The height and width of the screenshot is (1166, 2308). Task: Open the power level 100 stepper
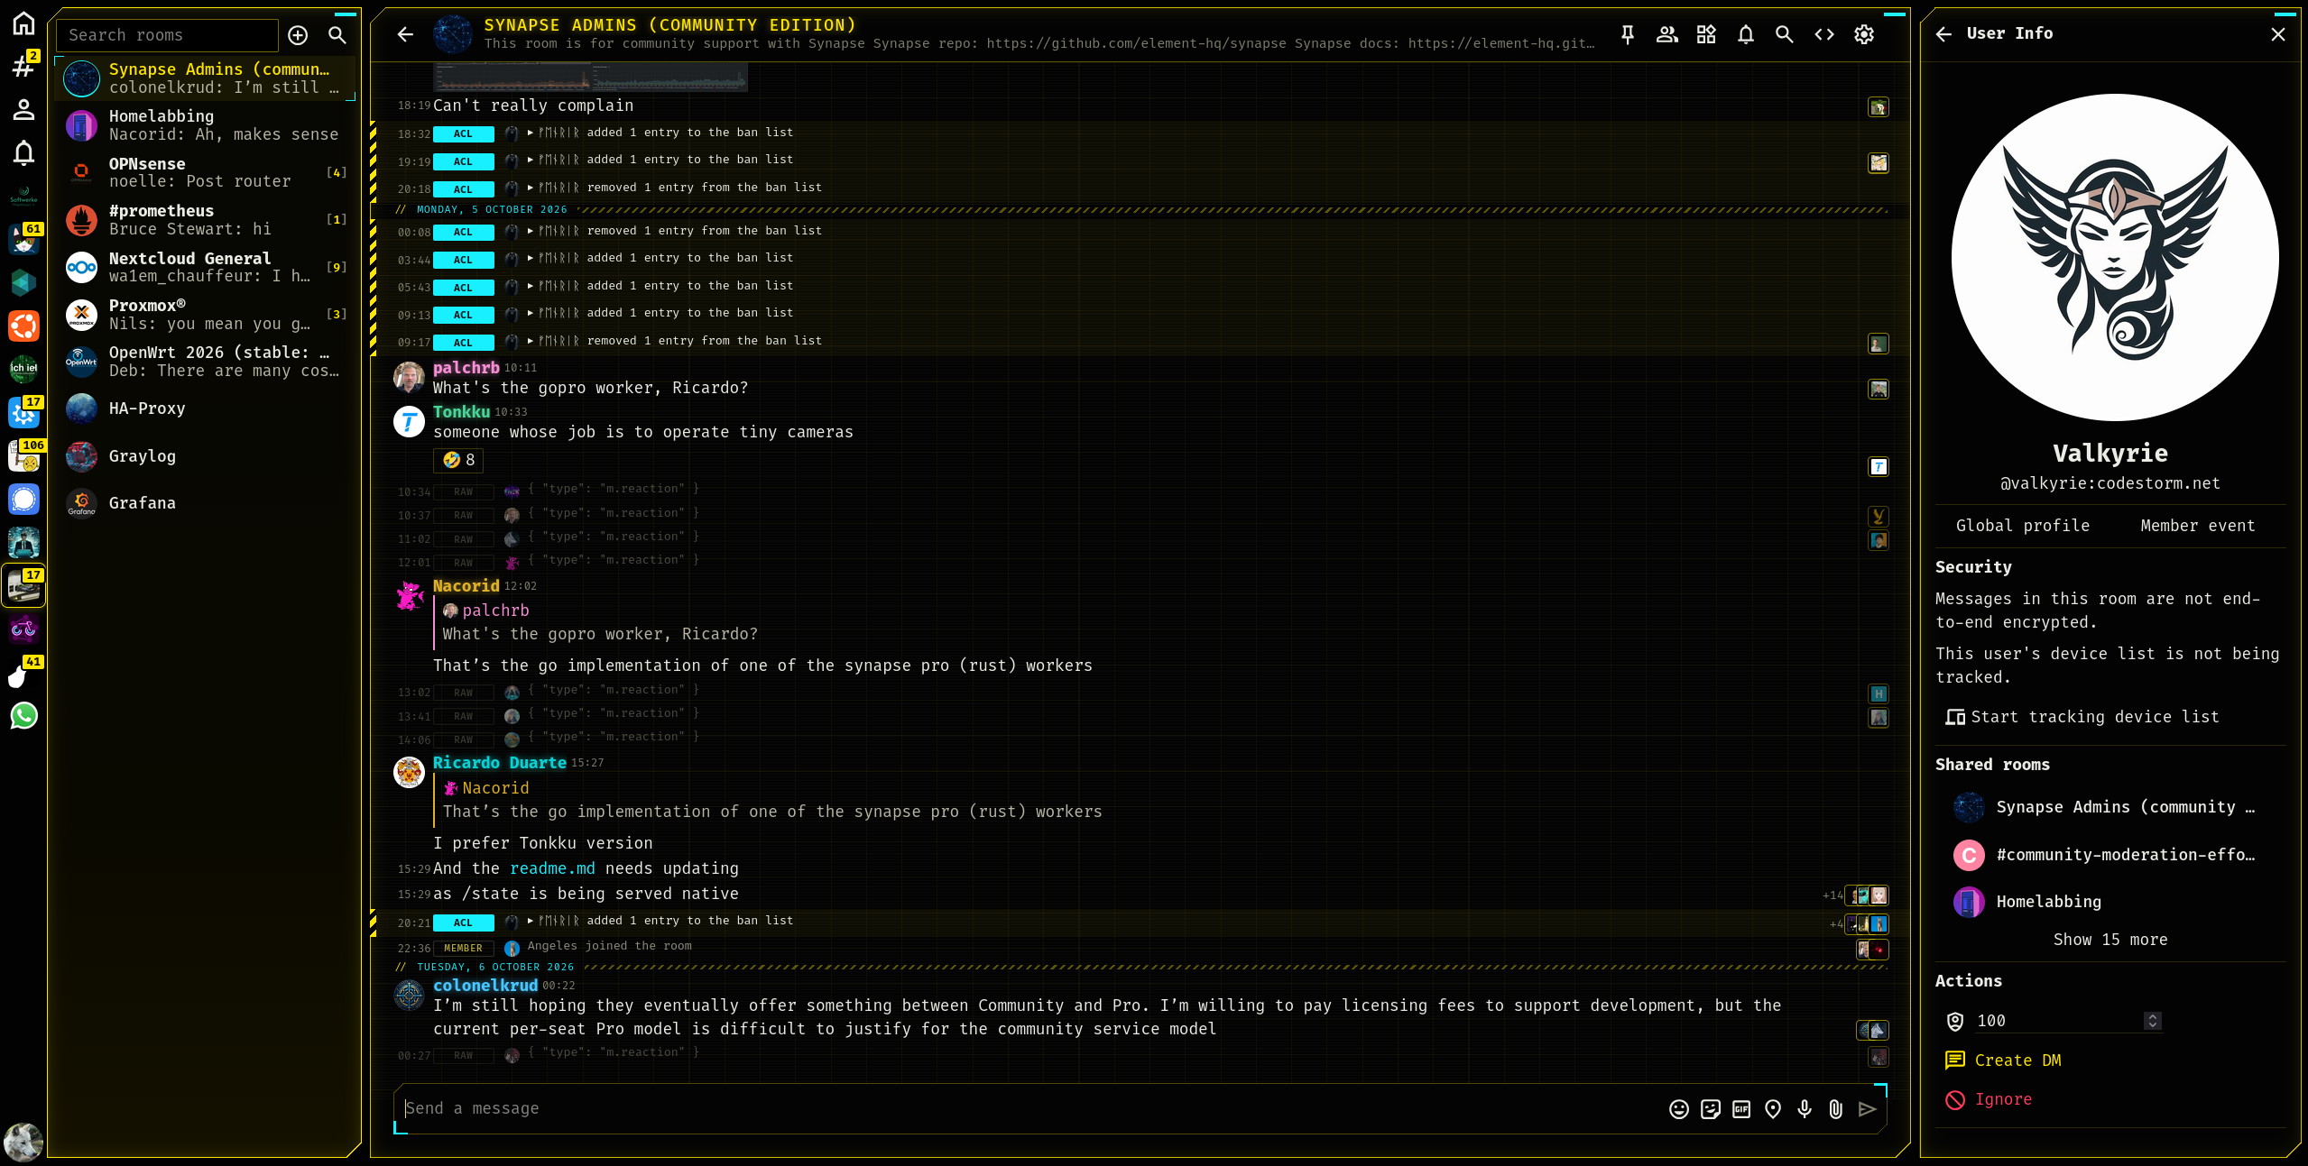pos(2153,1021)
